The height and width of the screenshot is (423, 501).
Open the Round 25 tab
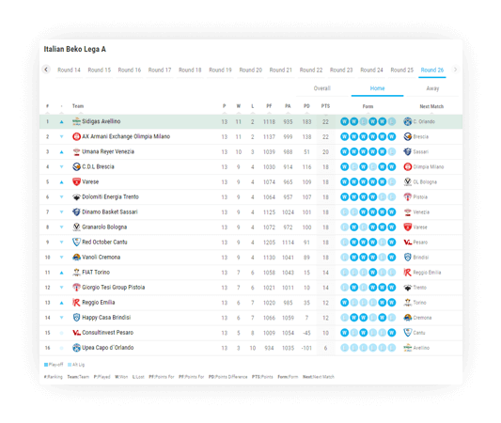402,70
